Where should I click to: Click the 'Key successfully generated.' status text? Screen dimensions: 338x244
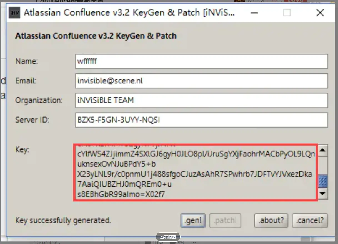point(63,221)
